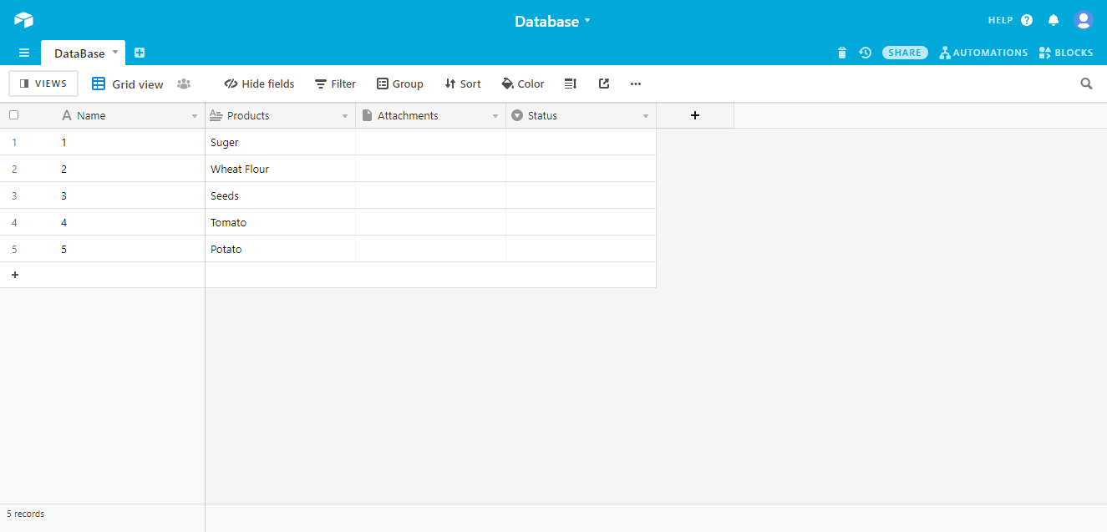Click the Status column header
Image resolution: width=1107 pixels, height=532 pixels.
point(581,115)
